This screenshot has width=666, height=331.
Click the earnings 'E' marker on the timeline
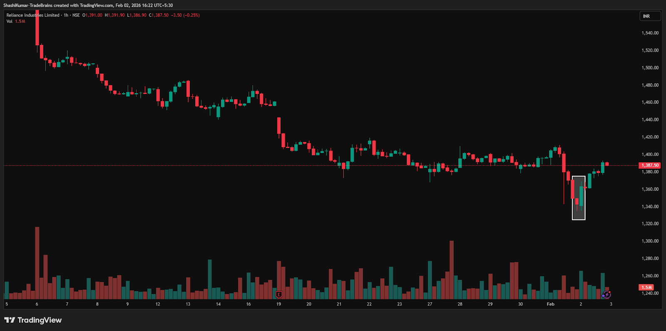tap(279, 295)
